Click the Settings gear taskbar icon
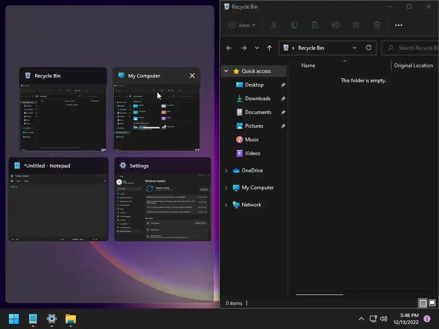 (x=52, y=319)
